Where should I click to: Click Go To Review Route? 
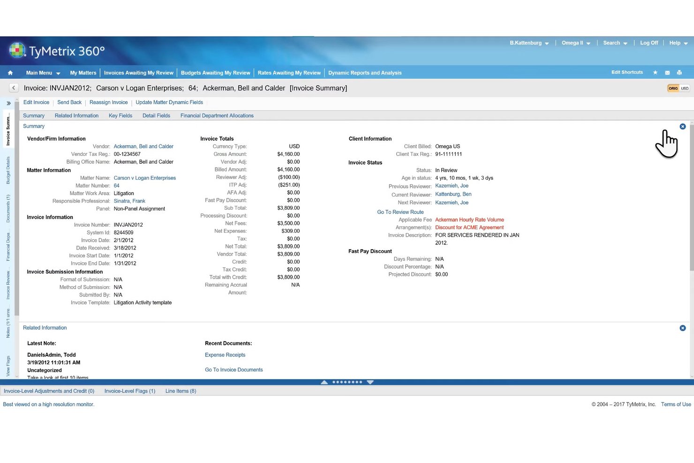coord(400,212)
